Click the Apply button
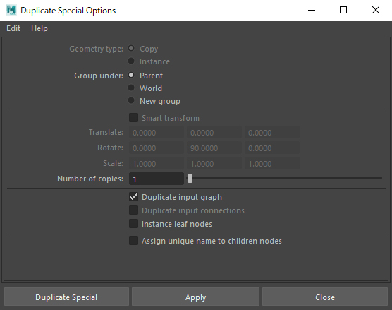This screenshot has height=310, width=392. 195,297
